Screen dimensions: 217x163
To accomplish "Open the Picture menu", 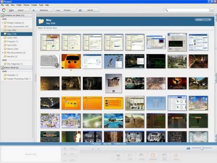I will click(27, 5).
